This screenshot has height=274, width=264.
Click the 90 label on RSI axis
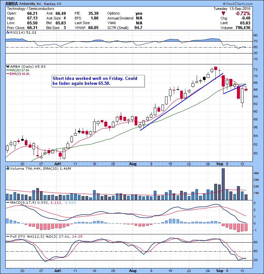coord(255,35)
